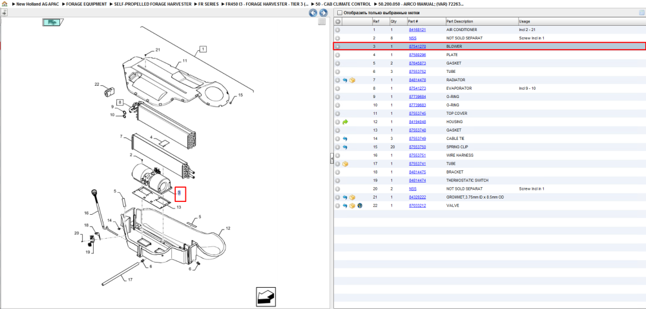
Task: Select the 'GROMMET,3.75mm ID x 8.5mm OD' description
Action: click(x=475, y=197)
